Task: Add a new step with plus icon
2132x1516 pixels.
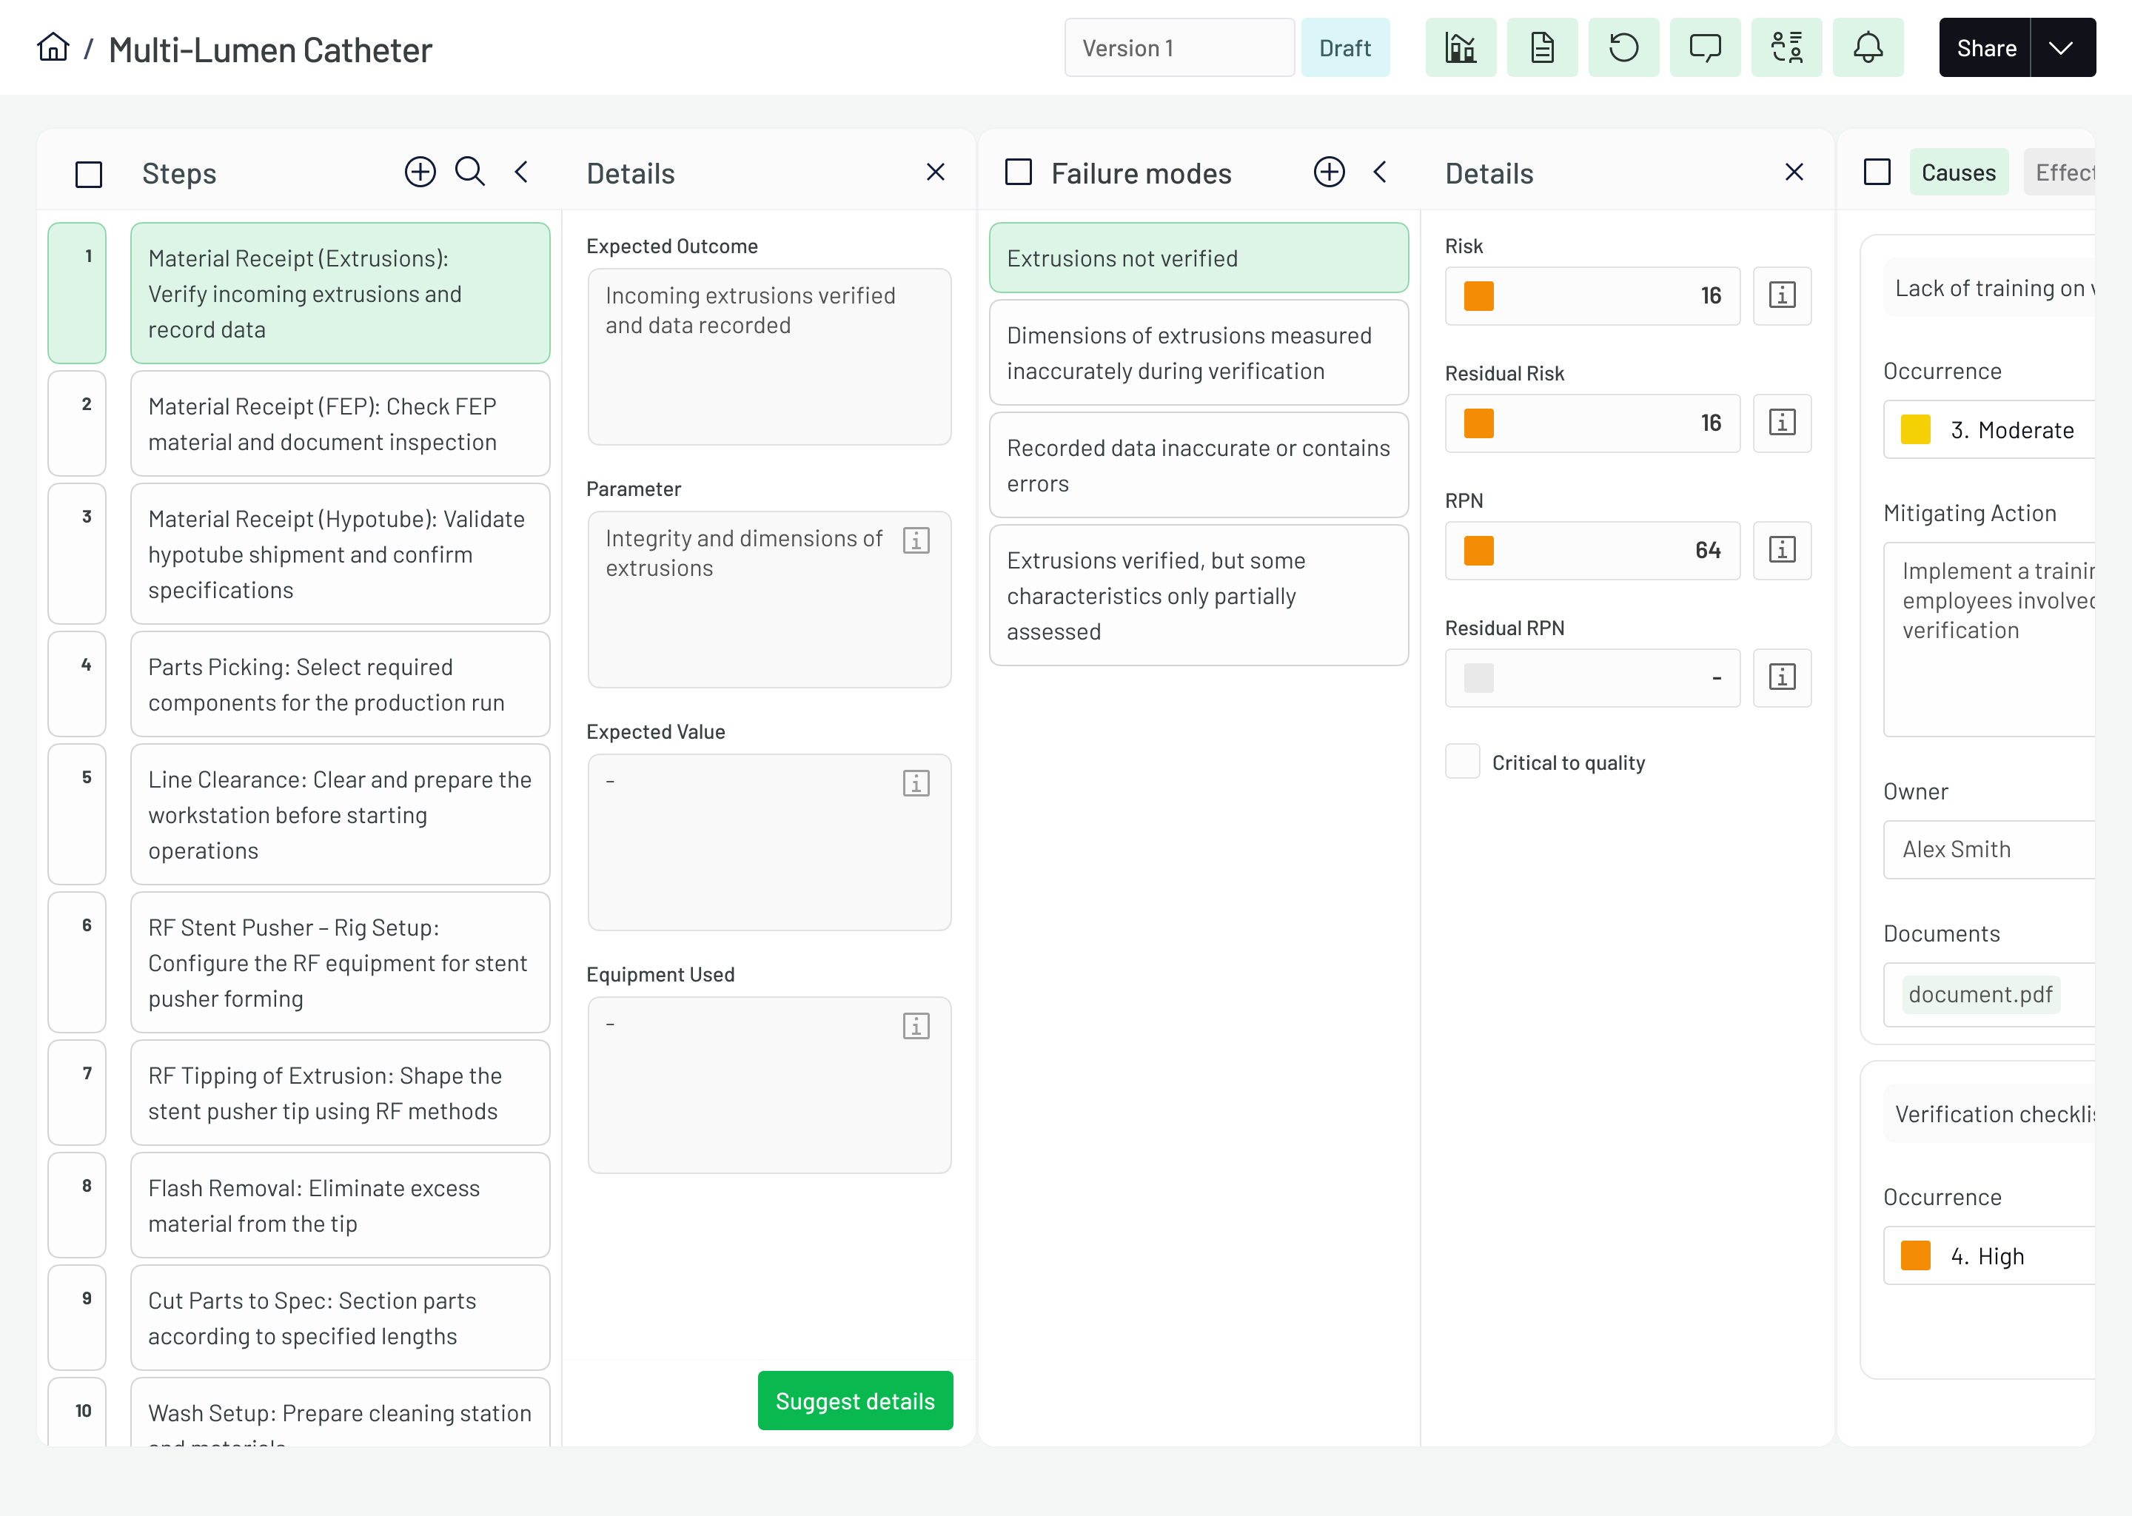Action: pos(420,172)
